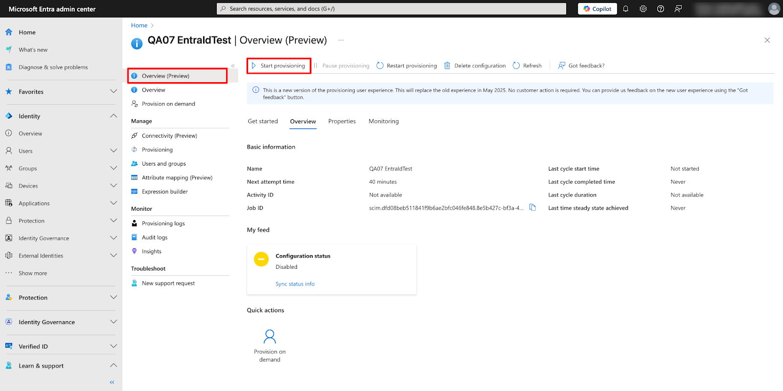Click the Home breadcrumb link

(x=139, y=25)
